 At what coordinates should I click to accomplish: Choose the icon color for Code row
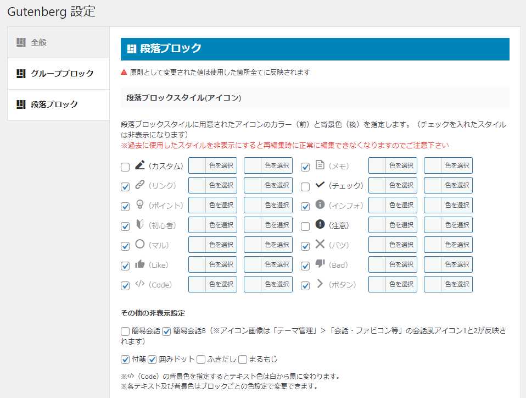tap(212, 284)
